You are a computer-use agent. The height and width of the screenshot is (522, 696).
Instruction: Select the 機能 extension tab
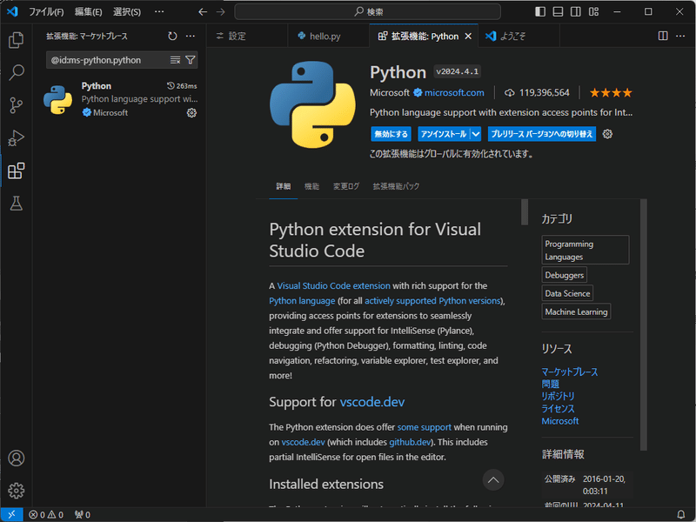(x=311, y=186)
